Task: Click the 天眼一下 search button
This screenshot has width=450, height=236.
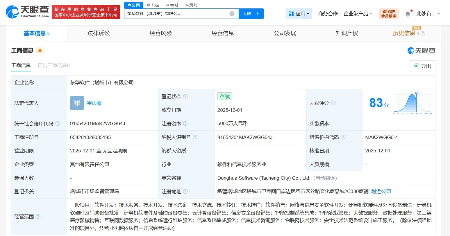Action: click(x=251, y=13)
